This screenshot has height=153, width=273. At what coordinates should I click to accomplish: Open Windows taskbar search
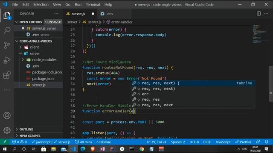pyautogui.click(x=15, y=149)
